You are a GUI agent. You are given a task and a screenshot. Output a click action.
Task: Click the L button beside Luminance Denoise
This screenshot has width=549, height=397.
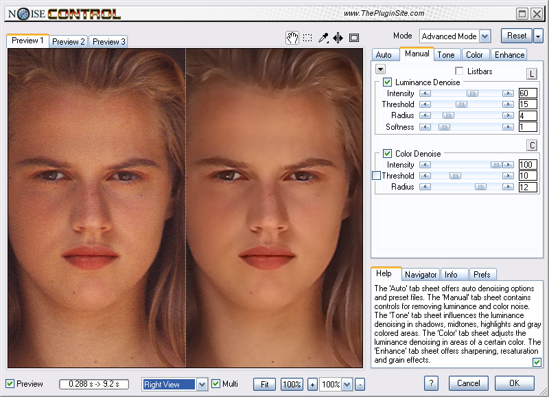point(531,74)
